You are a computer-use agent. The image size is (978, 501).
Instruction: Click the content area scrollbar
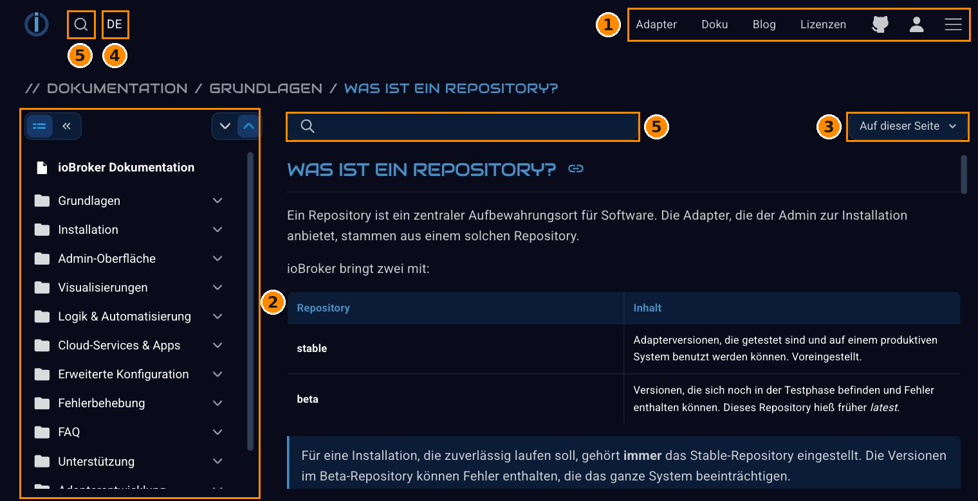pyautogui.click(x=964, y=174)
